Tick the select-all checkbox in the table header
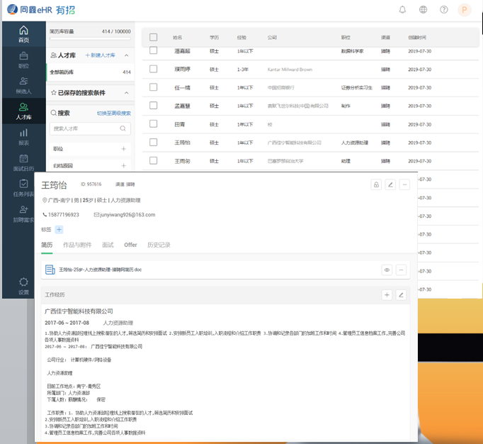Viewport: 483px width, 444px height. [x=154, y=37]
